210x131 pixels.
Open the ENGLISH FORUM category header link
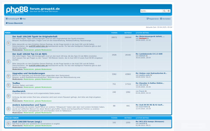point(12,118)
